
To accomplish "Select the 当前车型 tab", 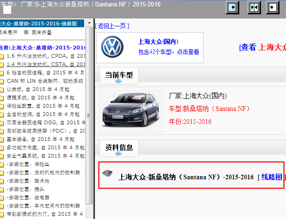I will (x=119, y=76).
